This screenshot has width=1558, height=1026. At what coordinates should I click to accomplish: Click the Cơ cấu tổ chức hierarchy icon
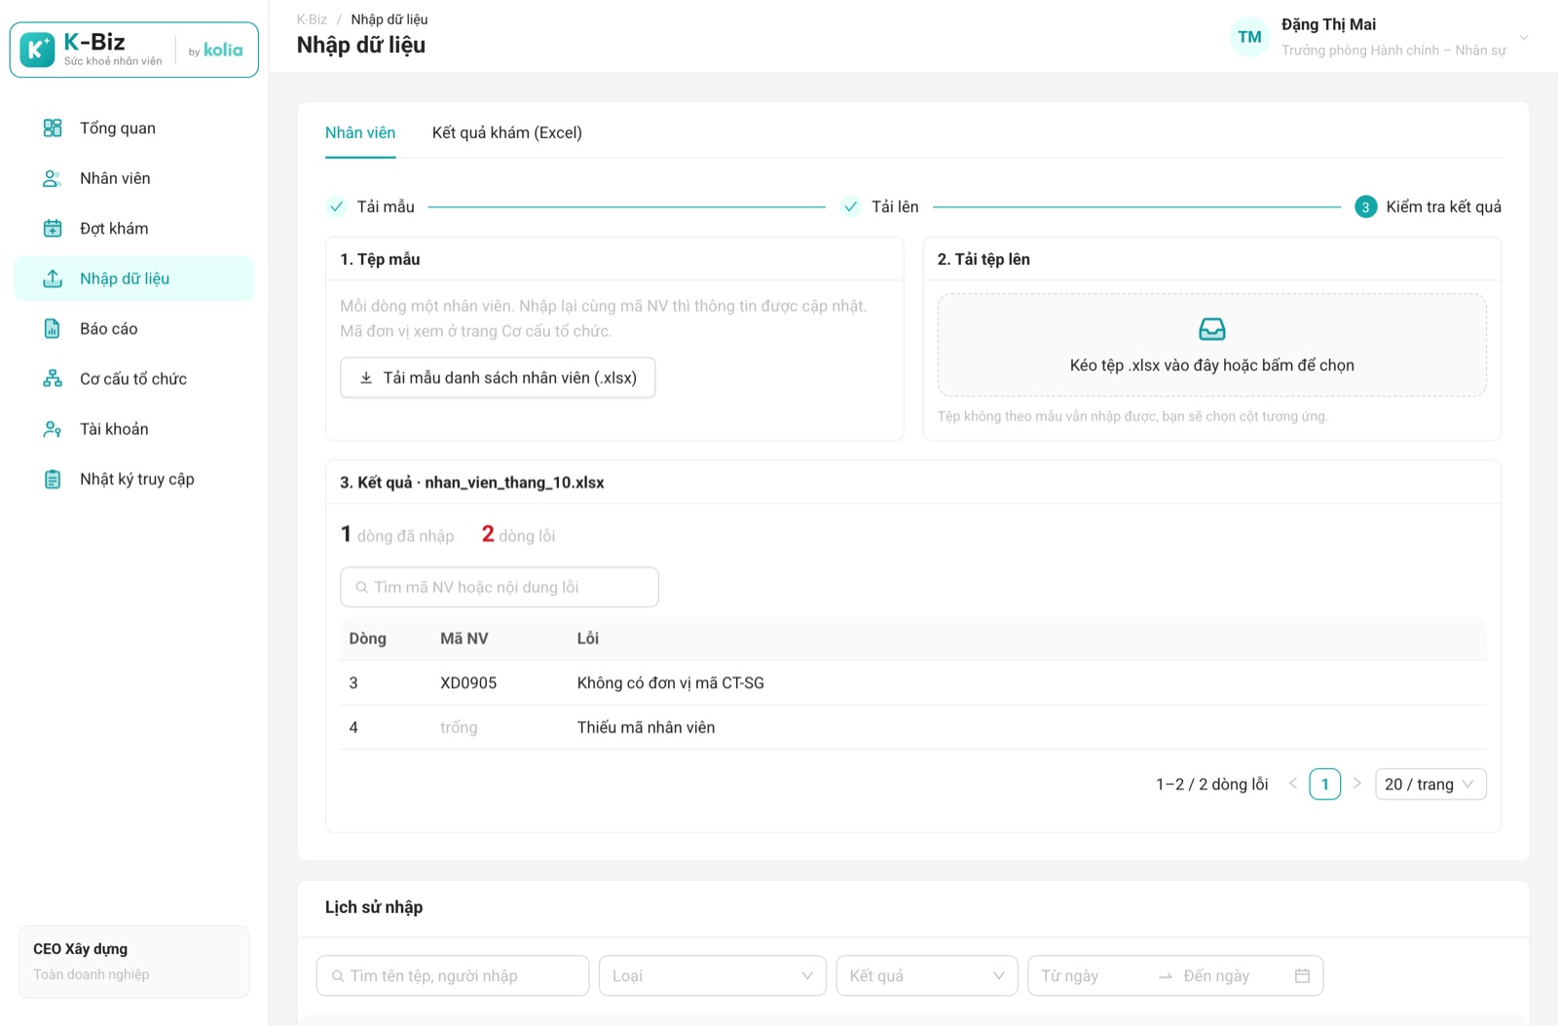coord(53,379)
